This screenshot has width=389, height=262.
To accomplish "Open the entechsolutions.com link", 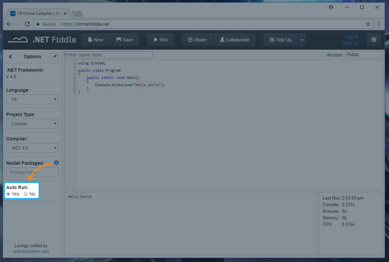I will pyautogui.click(x=31, y=251).
